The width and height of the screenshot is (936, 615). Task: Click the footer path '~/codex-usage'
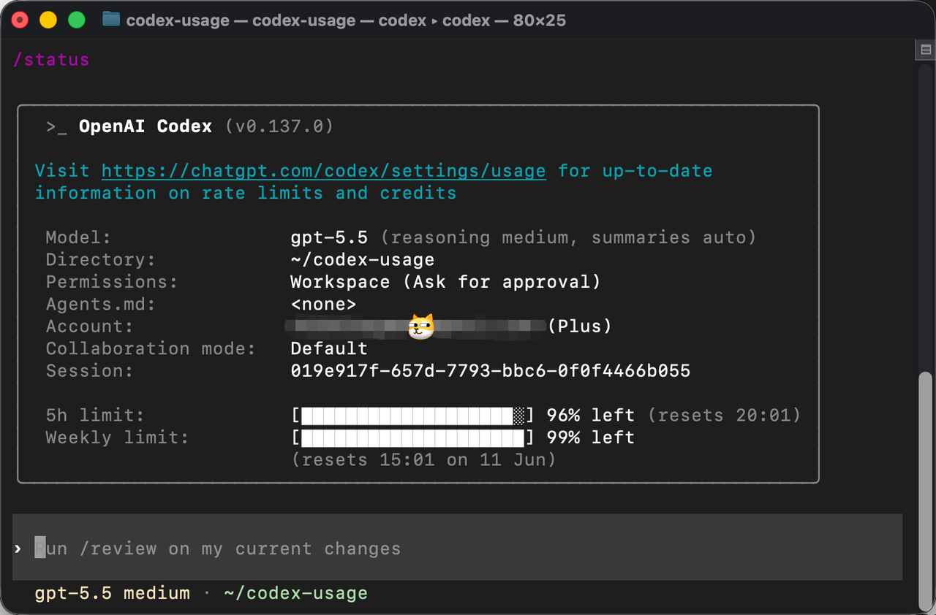(295, 593)
